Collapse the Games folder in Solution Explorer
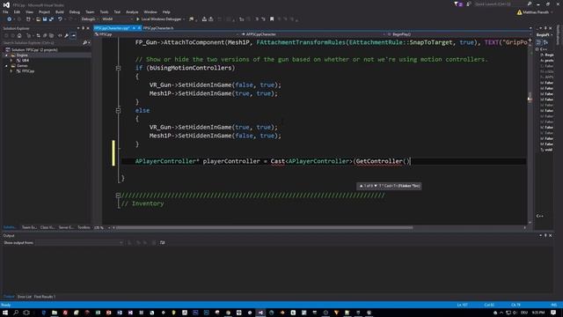This screenshot has height=317, width=563. 6,66
